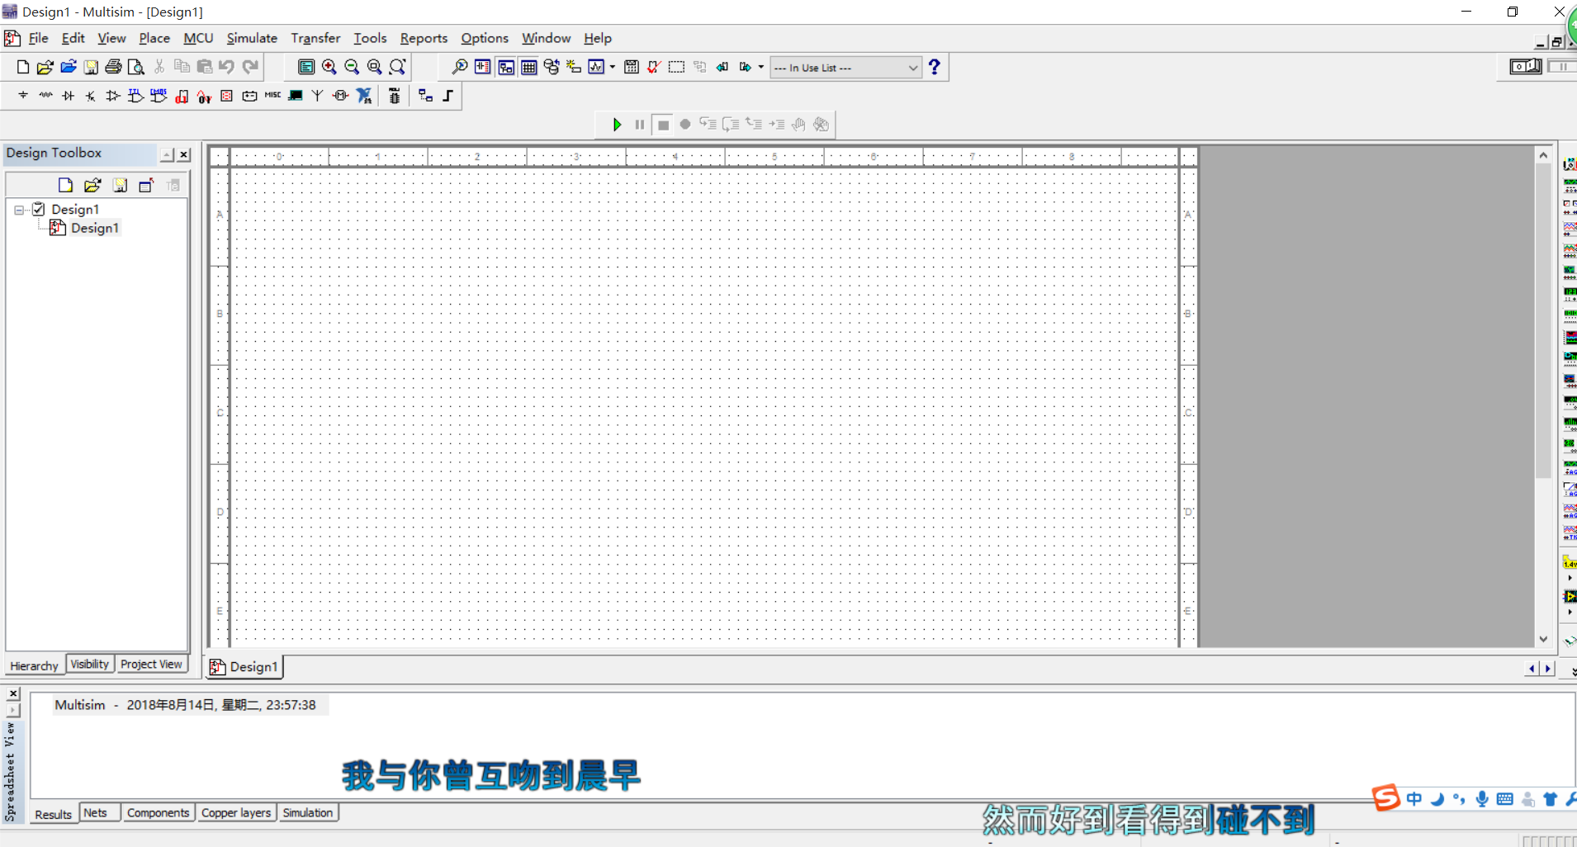Place a TTL logic component

136,96
